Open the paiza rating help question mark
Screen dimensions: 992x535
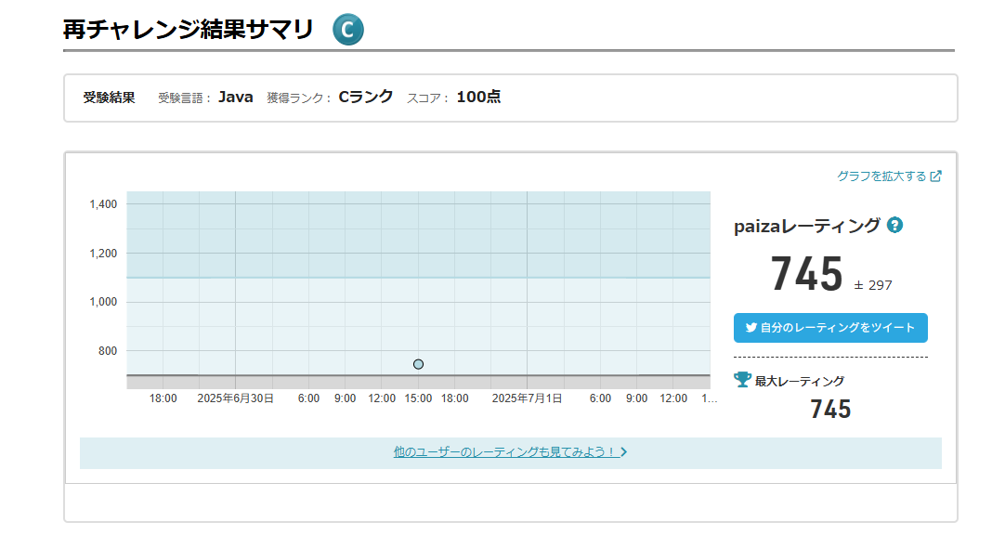pos(894,225)
